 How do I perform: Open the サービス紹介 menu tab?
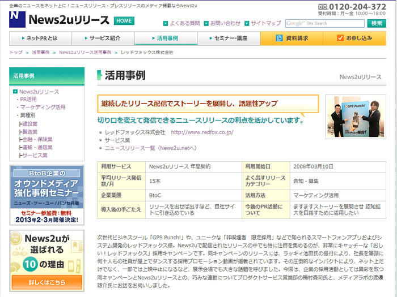103,38
